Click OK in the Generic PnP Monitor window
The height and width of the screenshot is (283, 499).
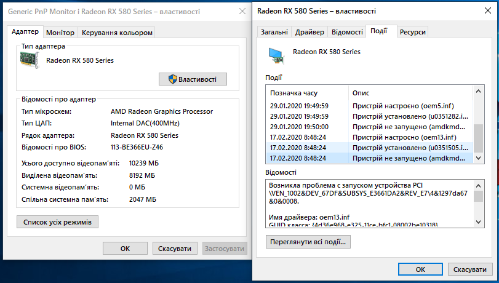tap(125, 249)
